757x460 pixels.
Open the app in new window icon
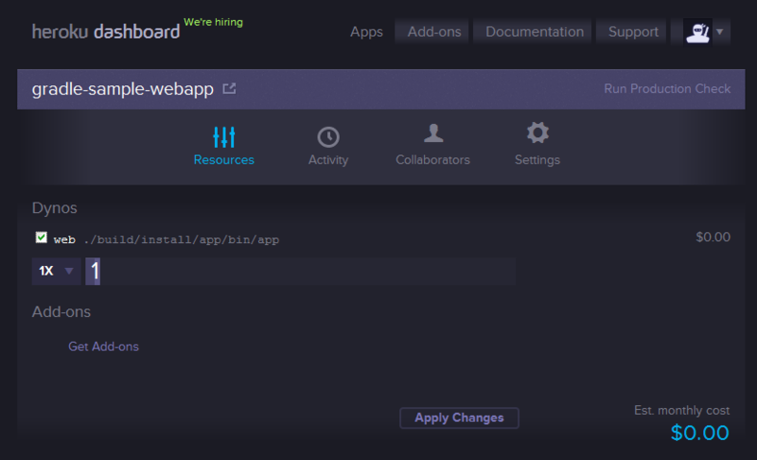tap(229, 89)
